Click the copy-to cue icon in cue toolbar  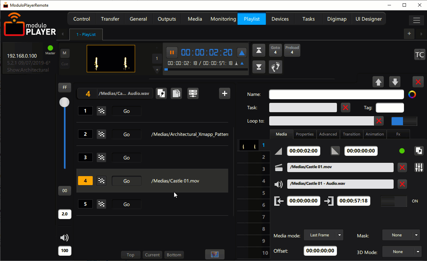click(161, 94)
